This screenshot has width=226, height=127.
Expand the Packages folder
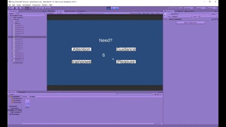coord(9,114)
